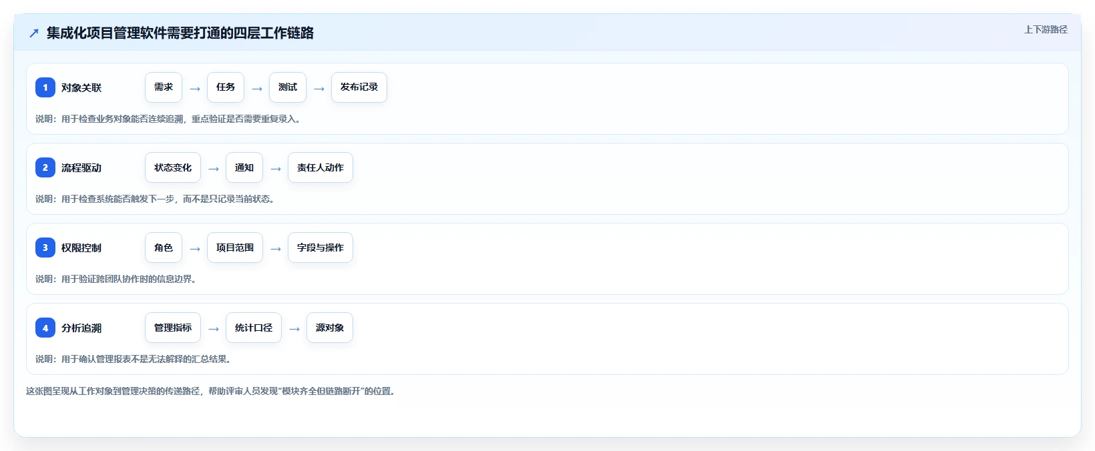Click the description starting 用于检查业务对象能否连续追溯
1095x451 pixels.
pos(168,119)
